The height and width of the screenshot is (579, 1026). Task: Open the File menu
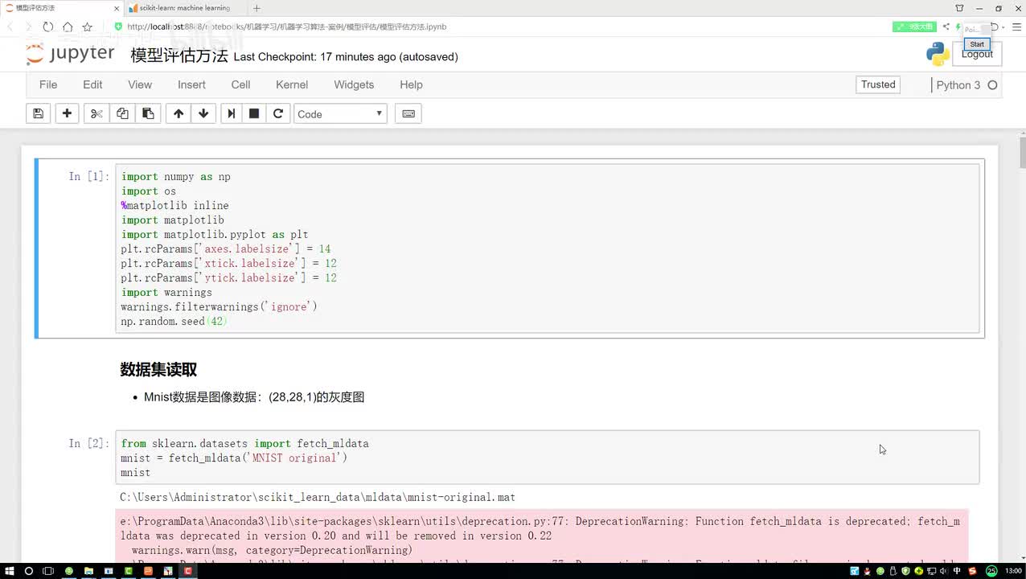point(48,84)
